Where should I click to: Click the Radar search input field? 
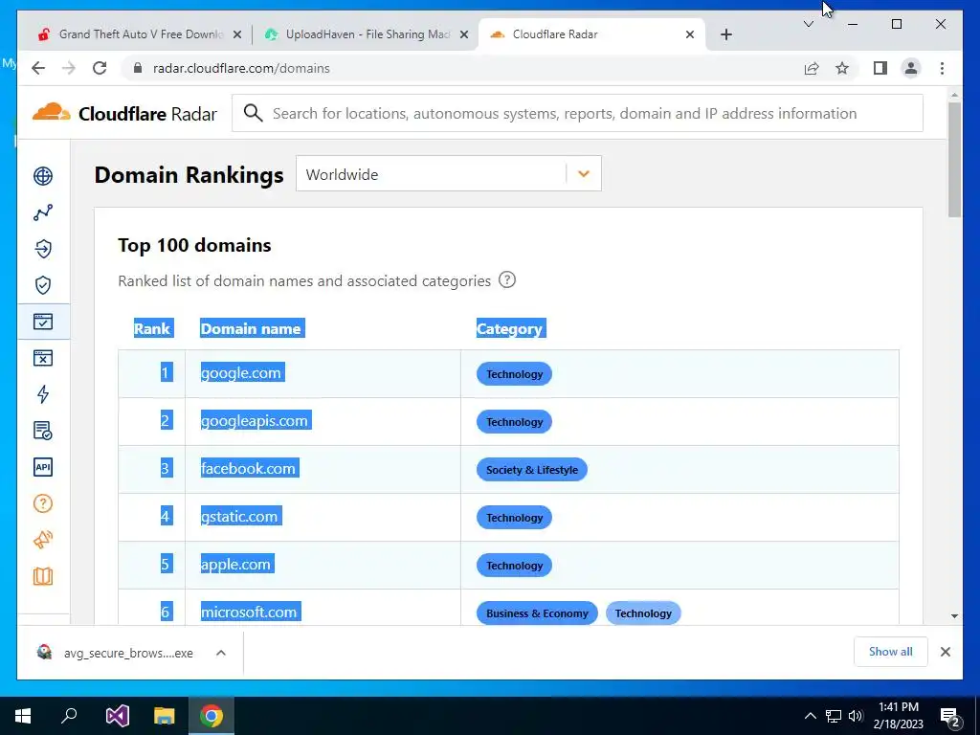click(x=577, y=113)
